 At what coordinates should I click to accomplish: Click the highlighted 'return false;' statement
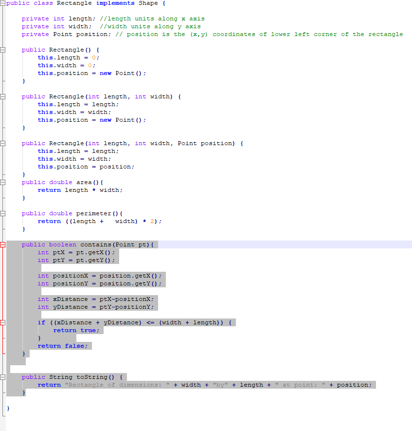(x=62, y=345)
